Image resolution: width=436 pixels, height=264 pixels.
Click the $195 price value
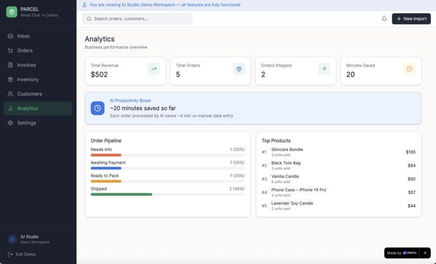pyautogui.click(x=411, y=152)
